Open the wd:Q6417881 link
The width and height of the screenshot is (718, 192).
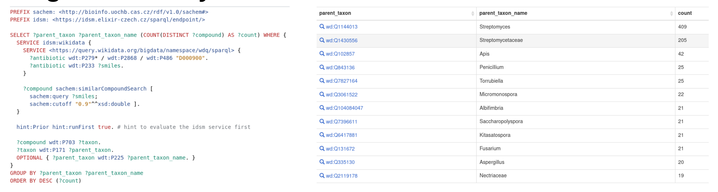(341, 135)
